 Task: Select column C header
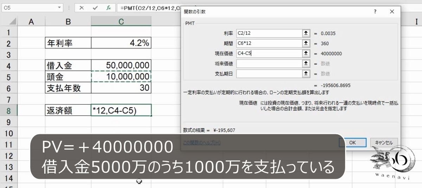[121, 22]
